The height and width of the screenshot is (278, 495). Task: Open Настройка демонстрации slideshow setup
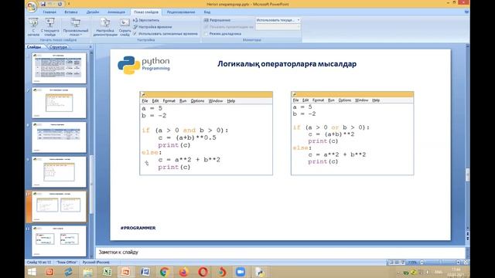[105, 27]
